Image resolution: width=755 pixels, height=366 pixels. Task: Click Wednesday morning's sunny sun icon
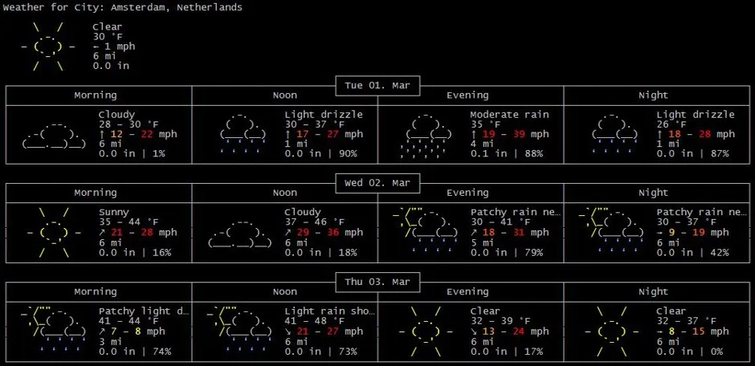[54, 232]
